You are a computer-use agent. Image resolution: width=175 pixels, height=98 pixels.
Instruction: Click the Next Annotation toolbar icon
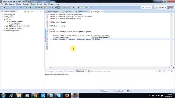tap(71, 7)
